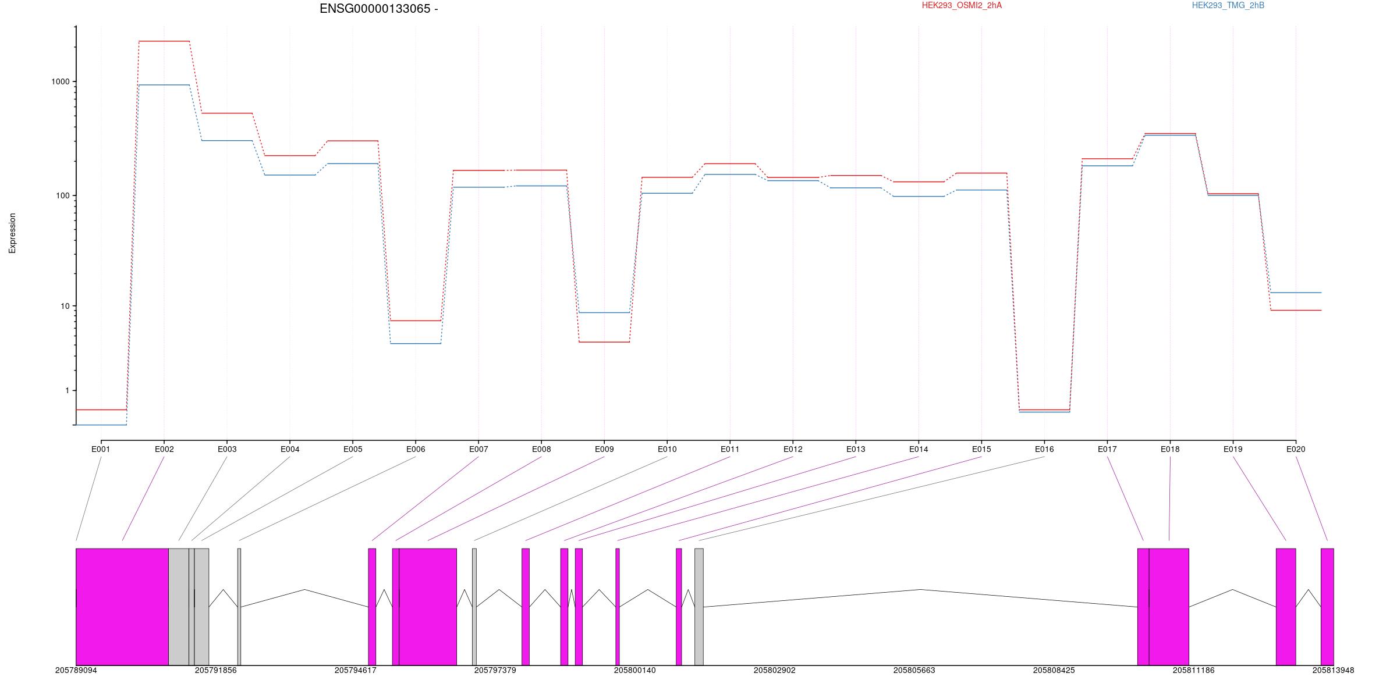1397x698 pixels.
Task: Click the blue expression line segment above E020
Action: [1296, 293]
